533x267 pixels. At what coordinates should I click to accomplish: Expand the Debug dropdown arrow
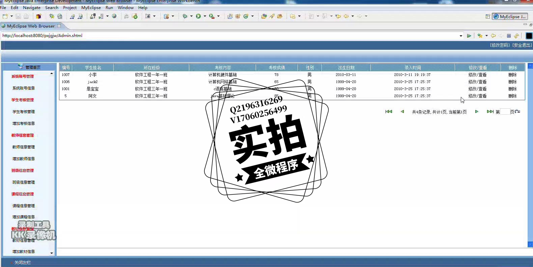(x=191, y=16)
